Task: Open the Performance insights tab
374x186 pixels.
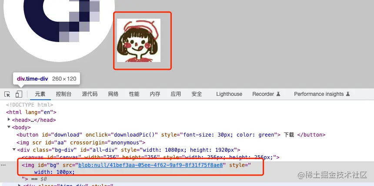Action: pyautogui.click(x=322, y=94)
